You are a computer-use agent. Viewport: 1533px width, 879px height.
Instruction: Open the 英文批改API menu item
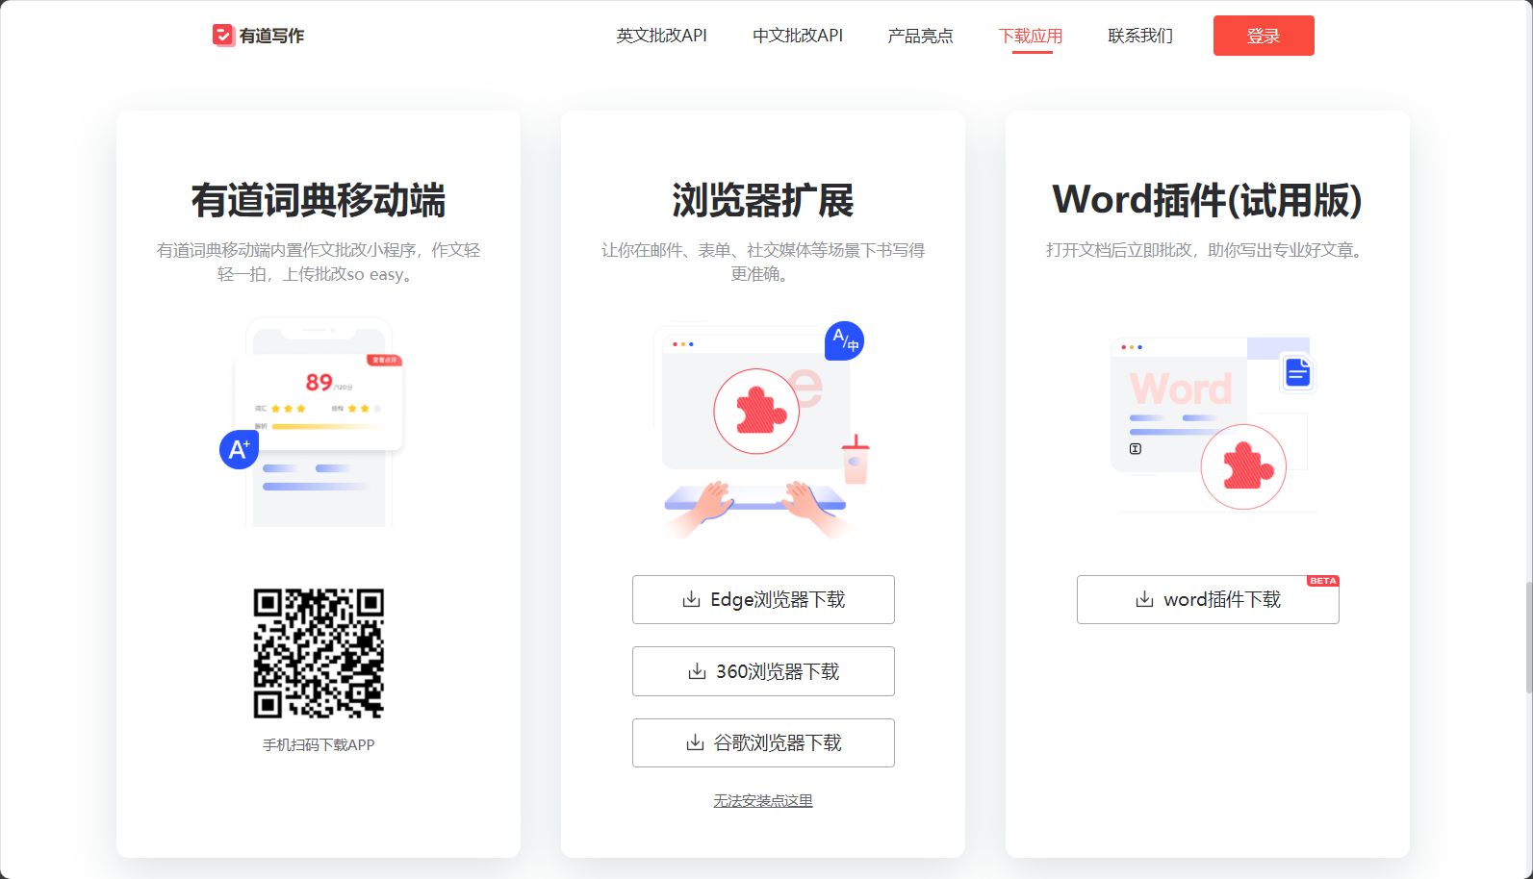coord(662,36)
